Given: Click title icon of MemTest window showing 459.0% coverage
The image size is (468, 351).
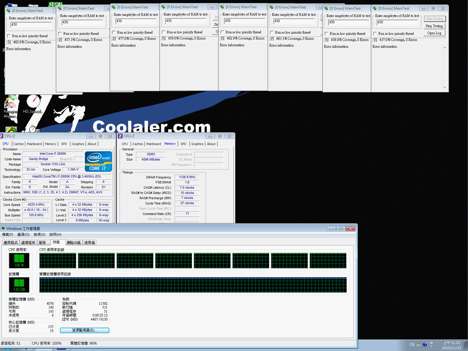Looking at the screenshot, I should click(x=163, y=7).
